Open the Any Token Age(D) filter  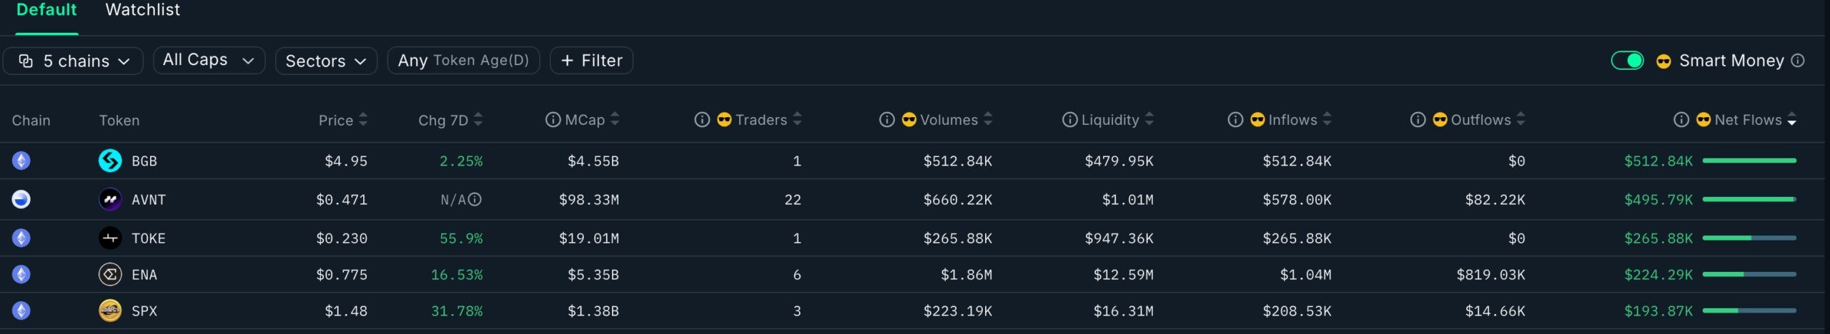click(463, 61)
